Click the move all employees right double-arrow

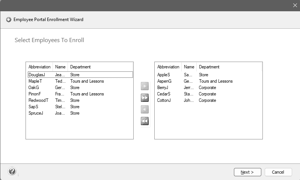[145, 98]
